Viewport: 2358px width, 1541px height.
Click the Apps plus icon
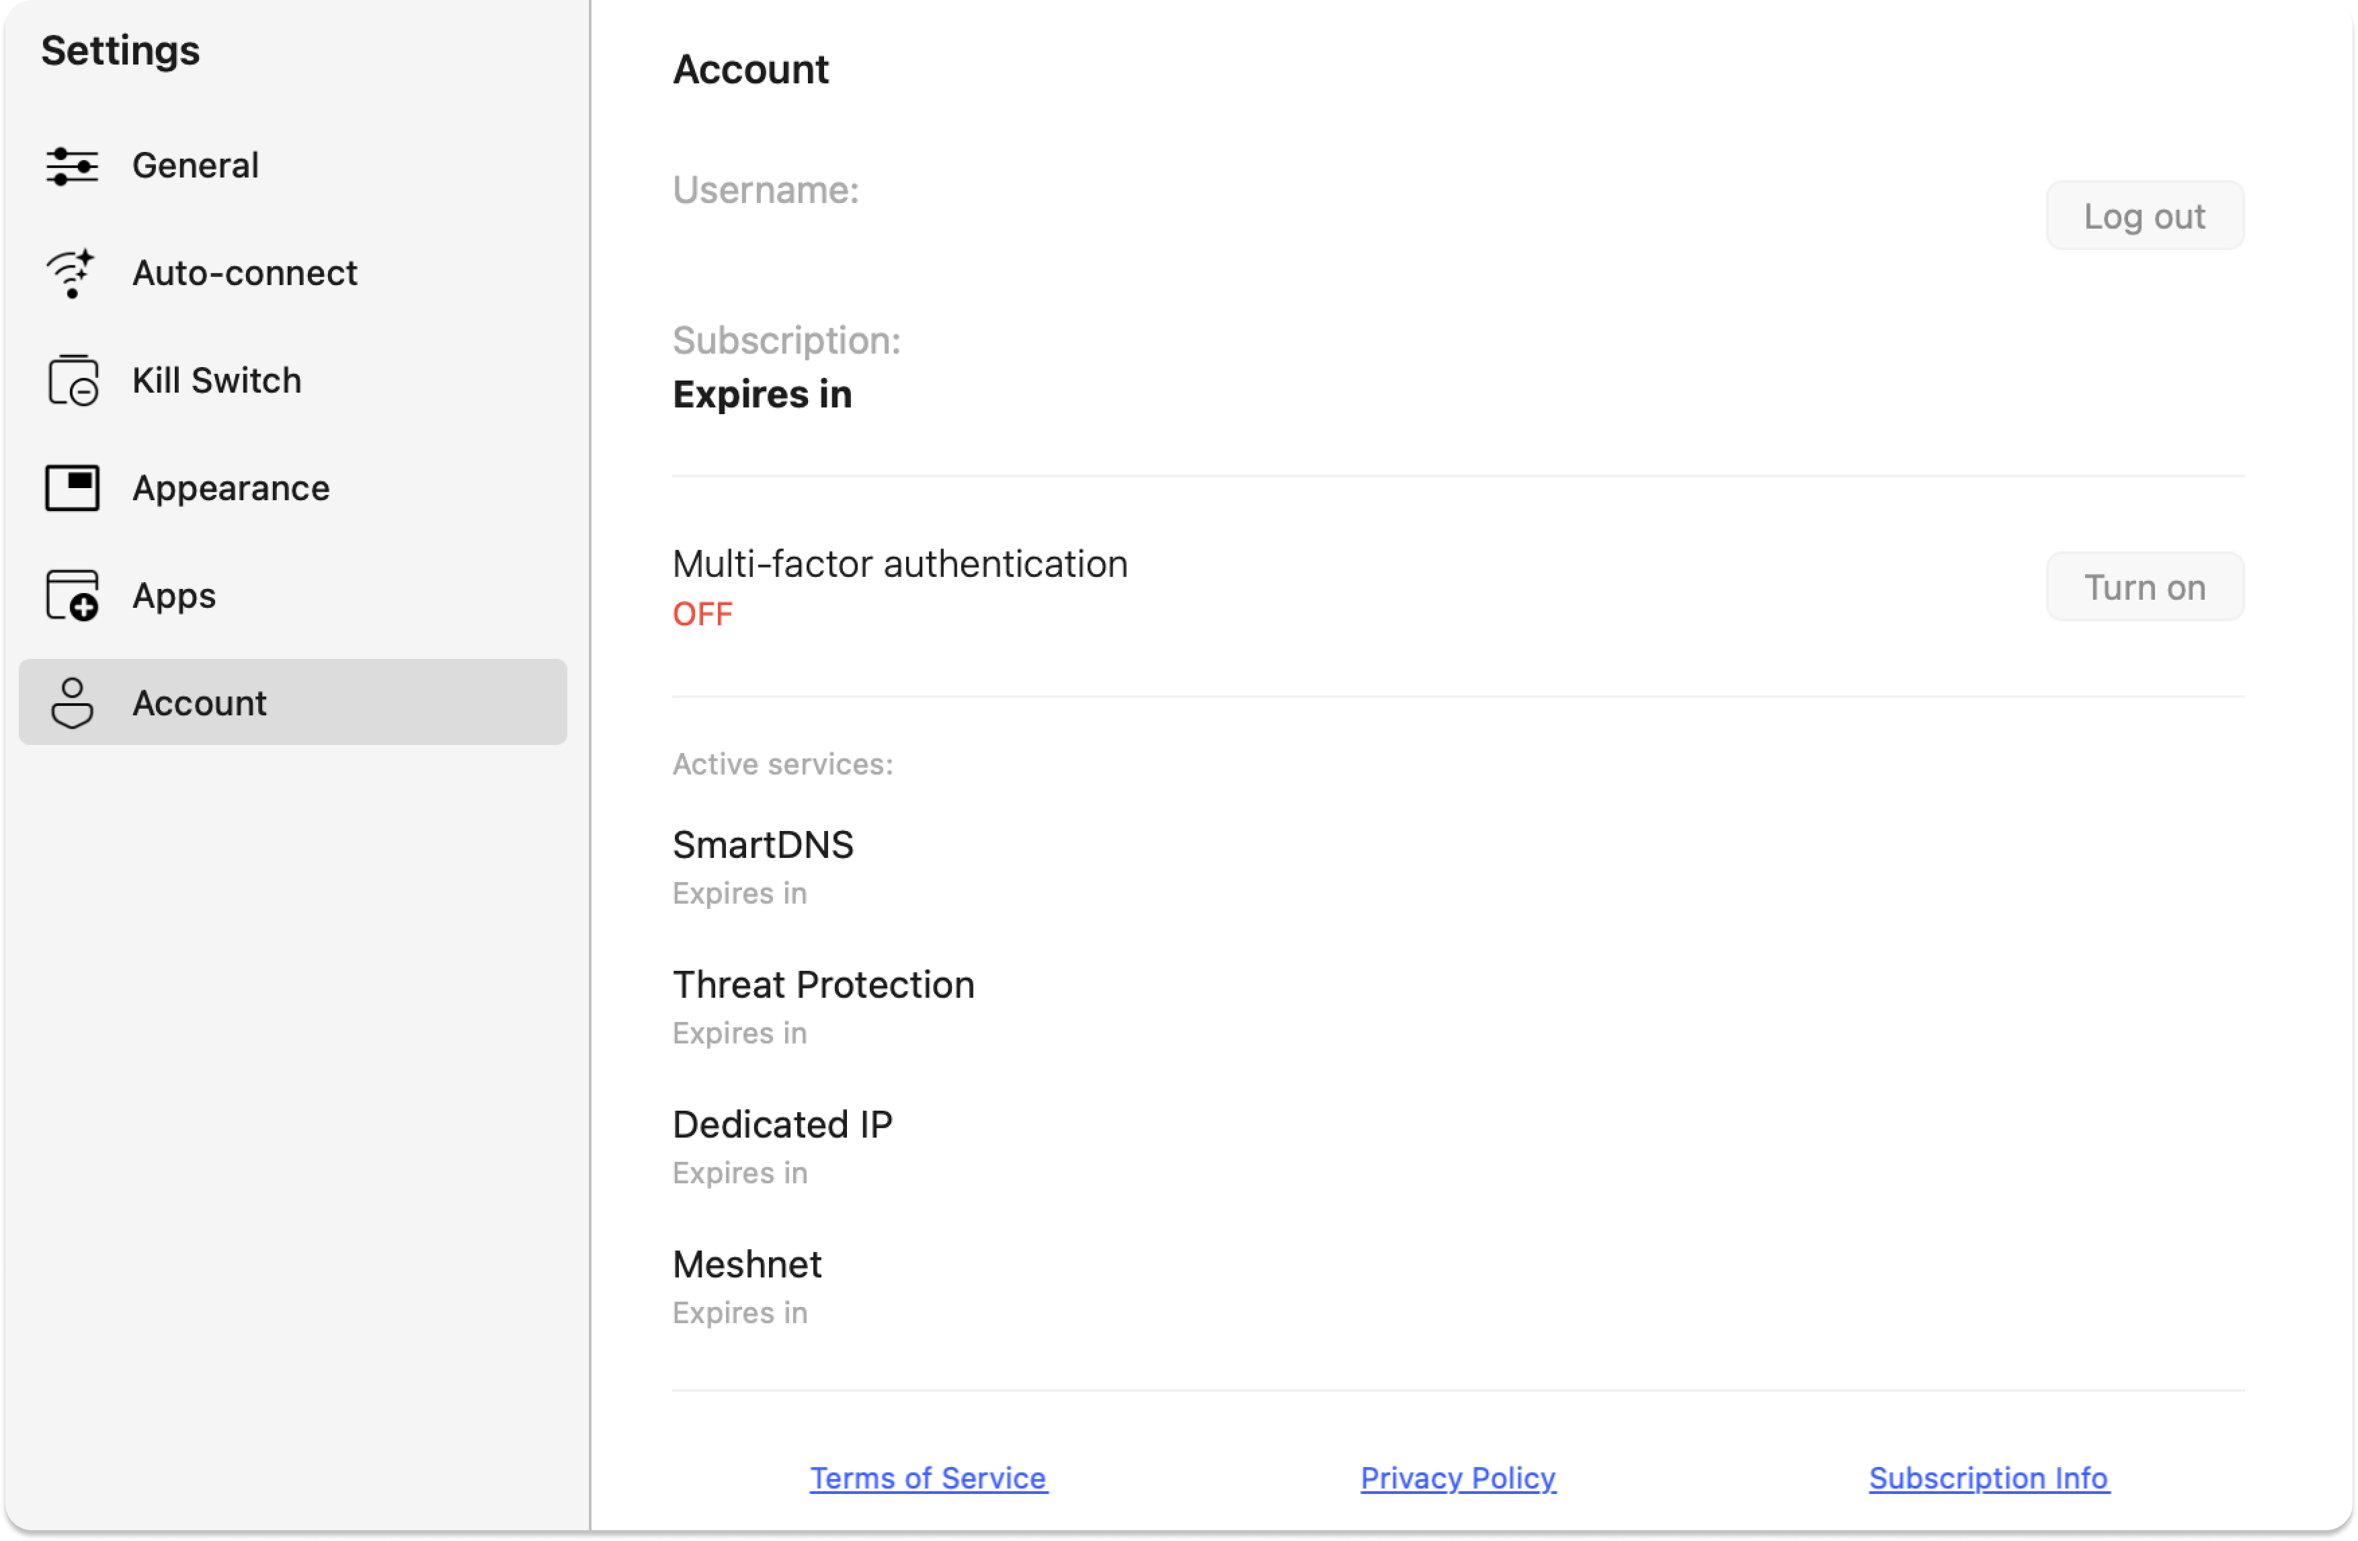(x=73, y=596)
